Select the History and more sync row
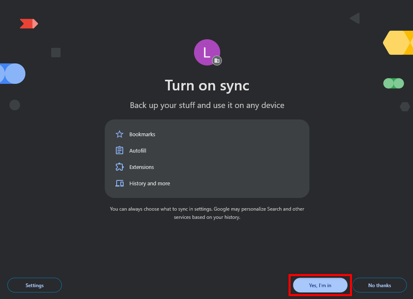The height and width of the screenshot is (299, 413). tap(149, 183)
